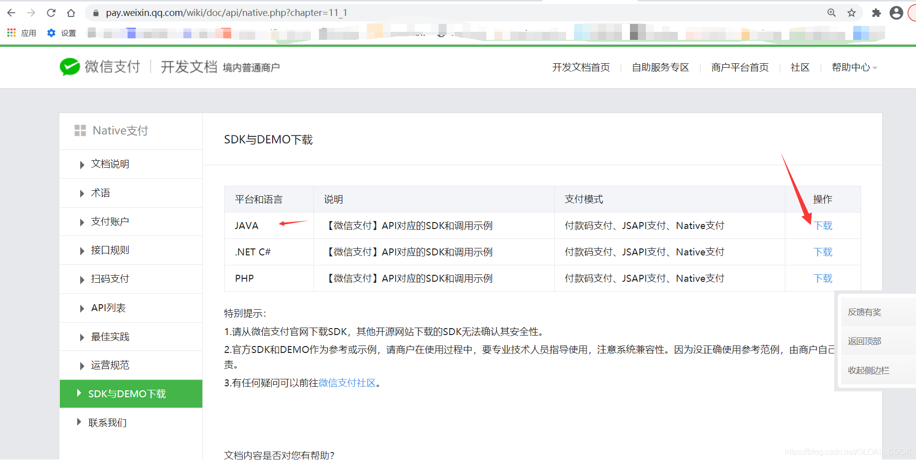Image resolution: width=916 pixels, height=461 pixels.
Task: Open the apps grid bookmark icon
Action: [x=11, y=33]
